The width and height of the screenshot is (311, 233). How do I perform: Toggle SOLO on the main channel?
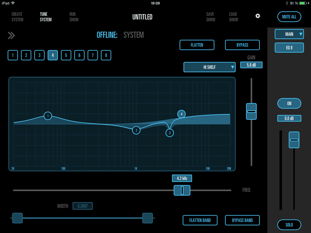tap(289, 225)
